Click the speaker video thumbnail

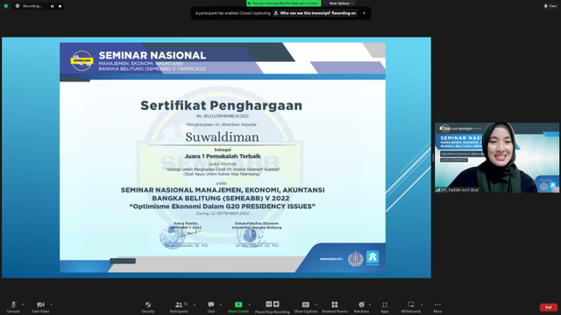tap(497, 157)
